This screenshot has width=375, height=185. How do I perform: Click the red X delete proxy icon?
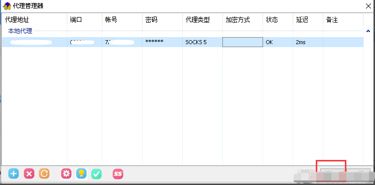coord(29,173)
